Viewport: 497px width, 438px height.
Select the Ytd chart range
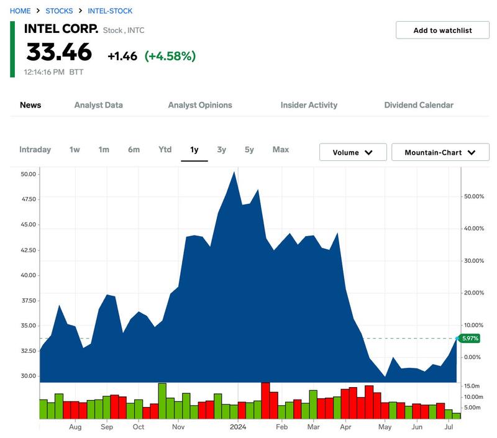click(x=165, y=150)
